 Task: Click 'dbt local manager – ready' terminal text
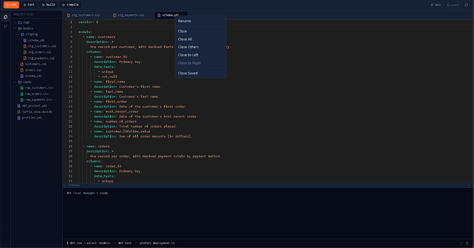tap(87, 193)
